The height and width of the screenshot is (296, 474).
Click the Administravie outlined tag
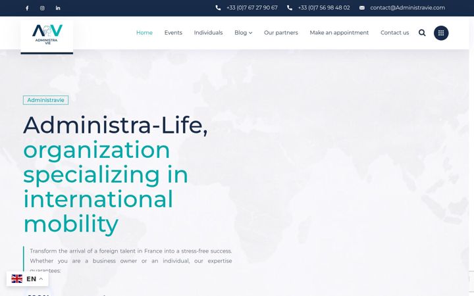pyautogui.click(x=45, y=100)
